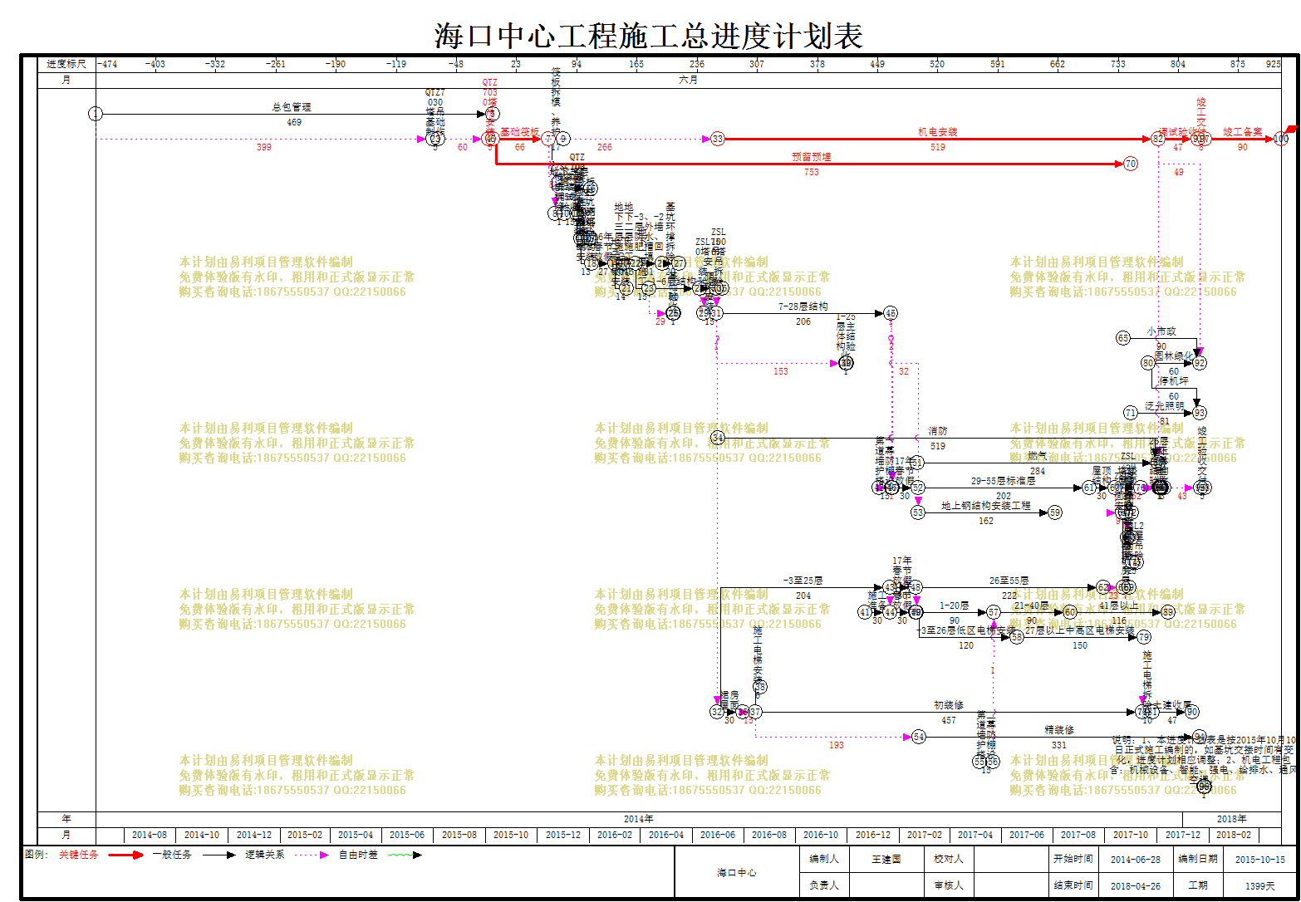Click duration 331 under 精装修
Image resolution: width=1301 pixels, height=902 pixels.
click(x=1059, y=746)
